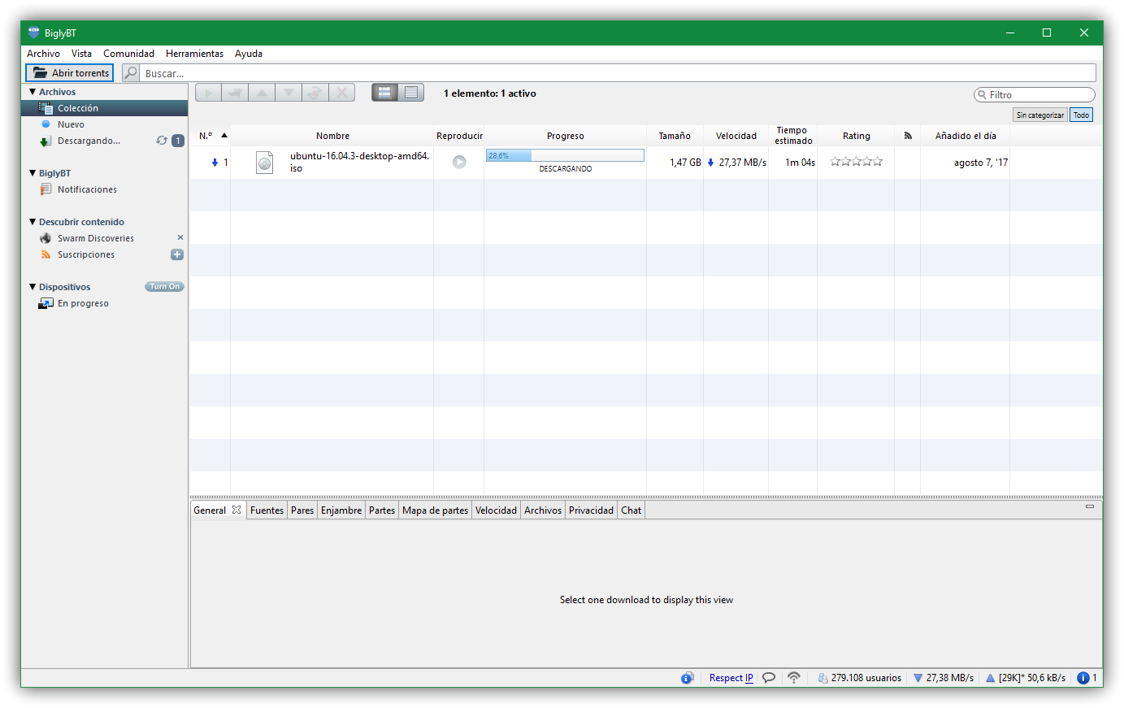Click the refresh icon next to Descargando

pos(162,141)
